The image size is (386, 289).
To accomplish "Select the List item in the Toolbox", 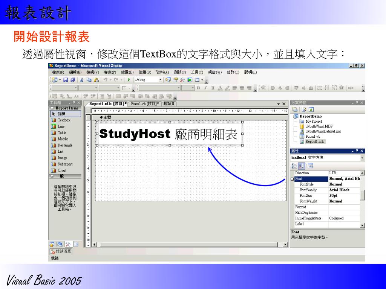I will click(x=66, y=152).
